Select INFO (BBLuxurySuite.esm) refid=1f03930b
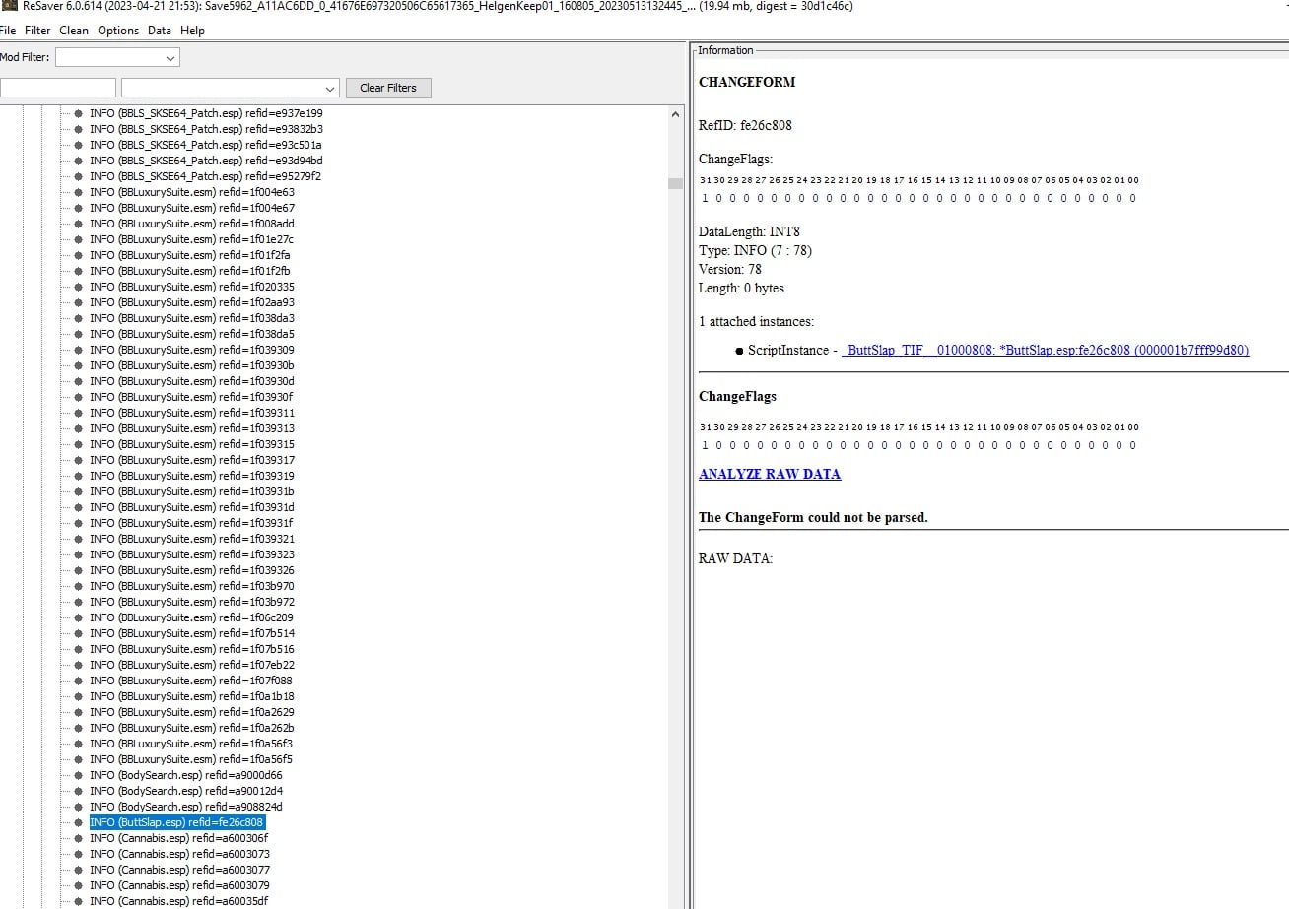Image resolution: width=1289 pixels, height=909 pixels. [192, 365]
